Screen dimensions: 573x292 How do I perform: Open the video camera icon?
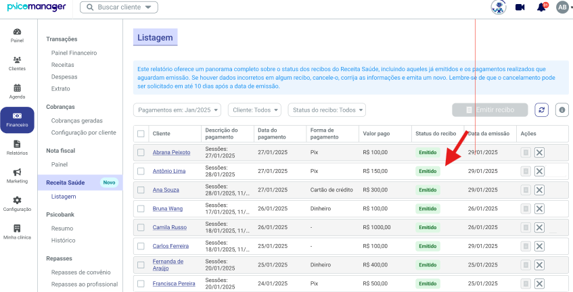click(x=520, y=7)
